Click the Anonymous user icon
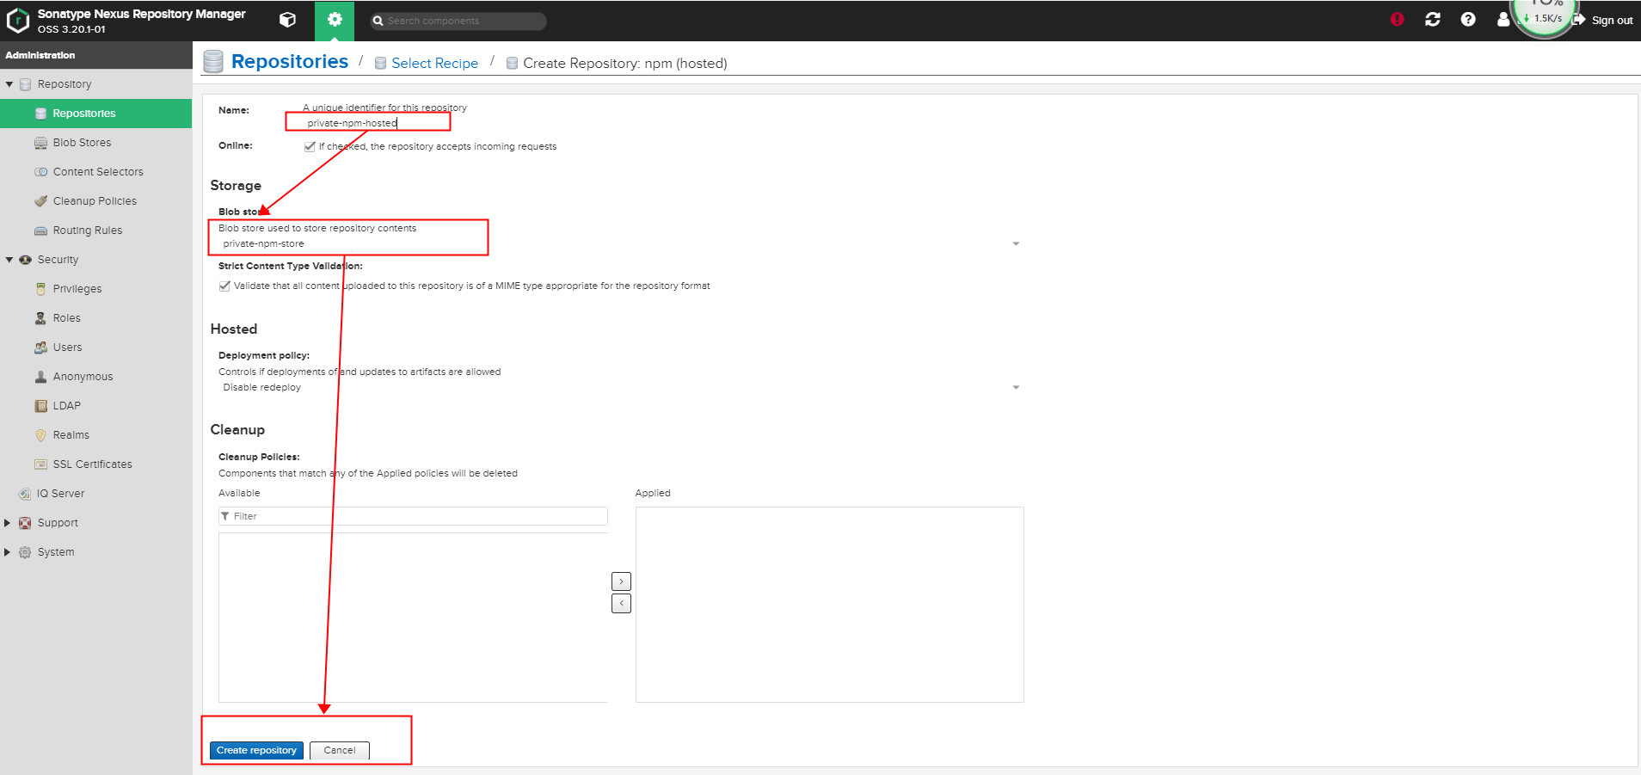Image resolution: width=1641 pixels, height=775 pixels. click(40, 377)
